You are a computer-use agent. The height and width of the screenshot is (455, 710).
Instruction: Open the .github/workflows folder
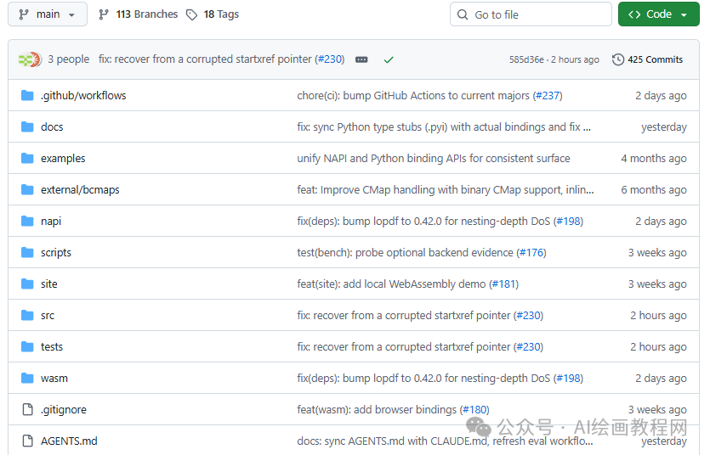(83, 95)
